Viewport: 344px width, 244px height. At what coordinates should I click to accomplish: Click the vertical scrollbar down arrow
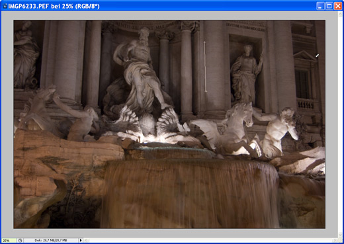(340, 235)
